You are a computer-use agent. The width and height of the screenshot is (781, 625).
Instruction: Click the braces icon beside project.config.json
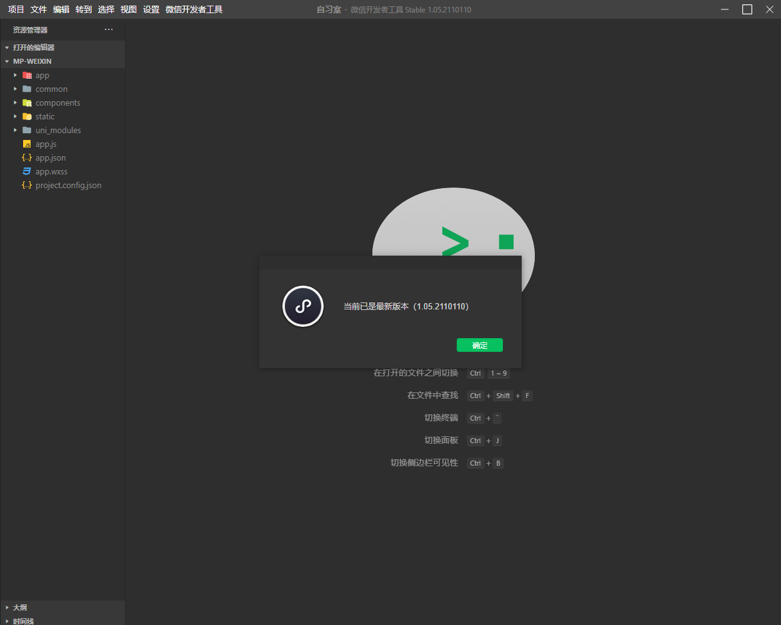point(27,185)
